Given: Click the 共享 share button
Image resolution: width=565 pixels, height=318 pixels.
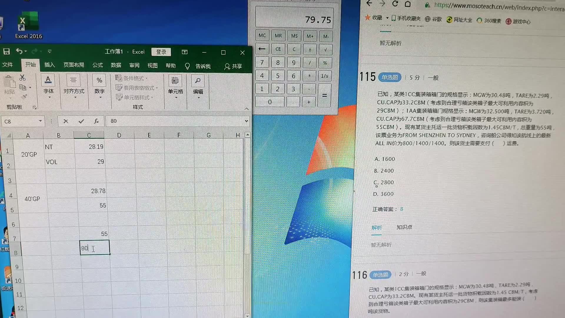Looking at the screenshot, I should [x=233, y=65].
